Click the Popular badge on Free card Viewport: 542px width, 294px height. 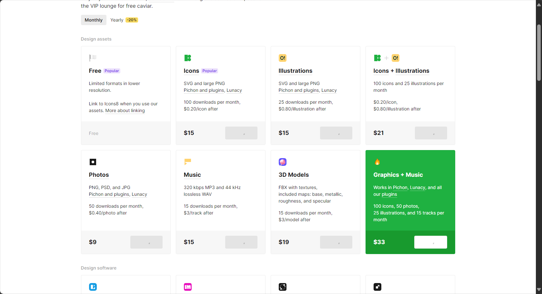[112, 71]
